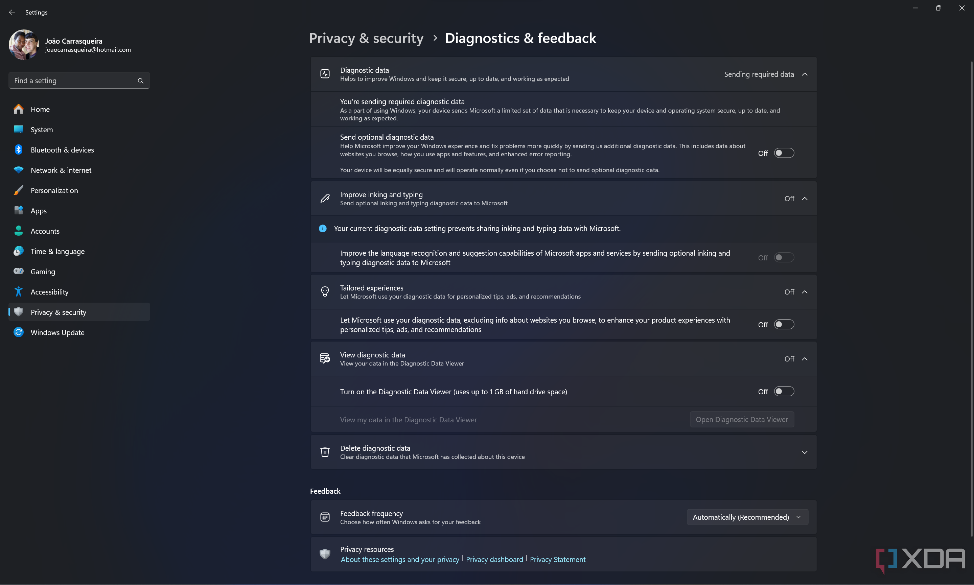Screen dimensions: 974x585
Task: Toggle personalized tips, ads, recommendations switch
Action: [784, 324]
